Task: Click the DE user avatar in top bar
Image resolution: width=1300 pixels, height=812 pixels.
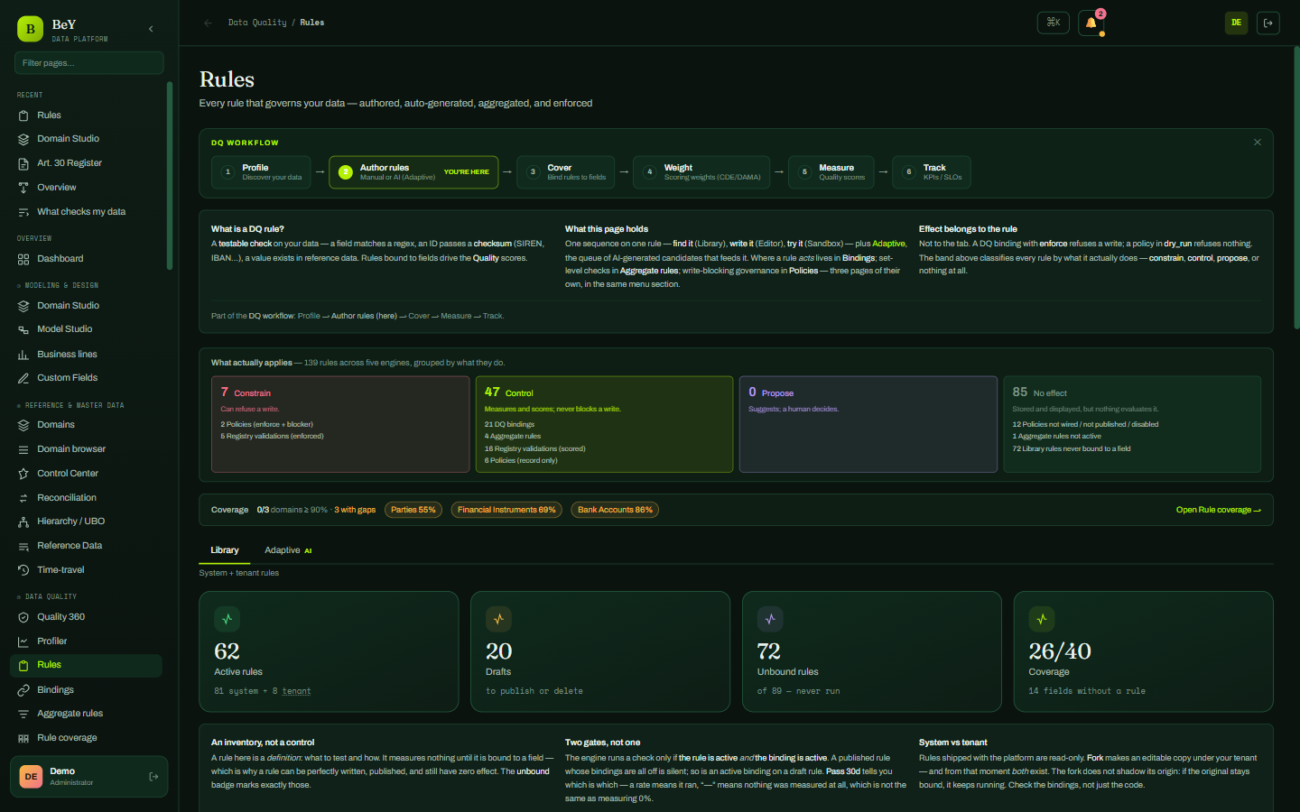Action: pos(1236,23)
